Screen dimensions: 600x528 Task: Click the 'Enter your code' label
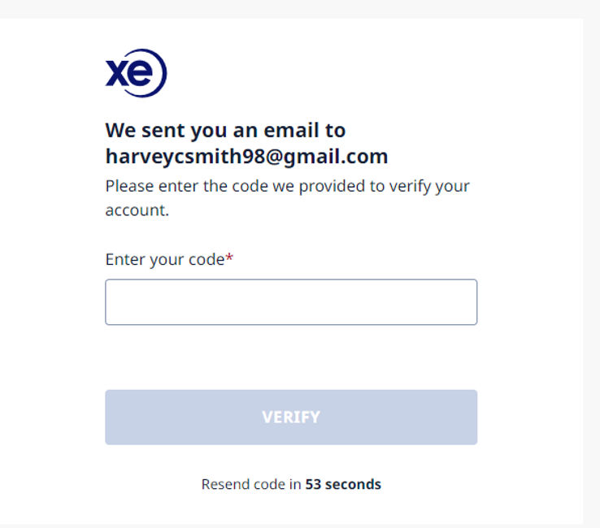pos(164,259)
